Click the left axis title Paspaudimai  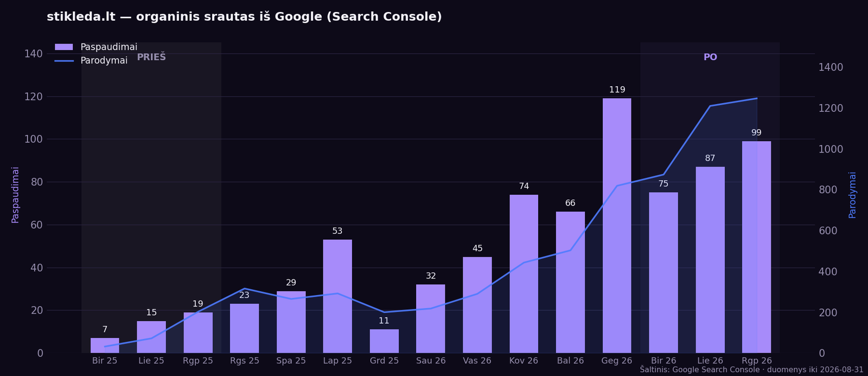click(x=15, y=195)
